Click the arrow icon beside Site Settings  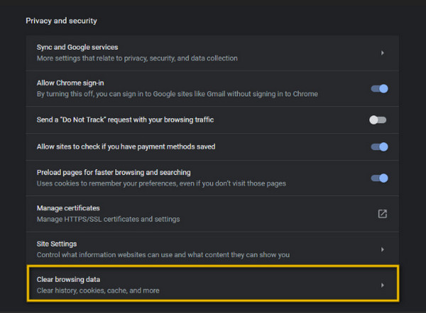[x=383, y=249]
